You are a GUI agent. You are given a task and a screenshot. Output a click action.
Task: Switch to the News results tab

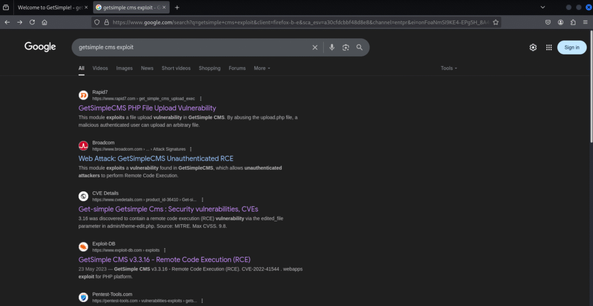coord(147,68)
